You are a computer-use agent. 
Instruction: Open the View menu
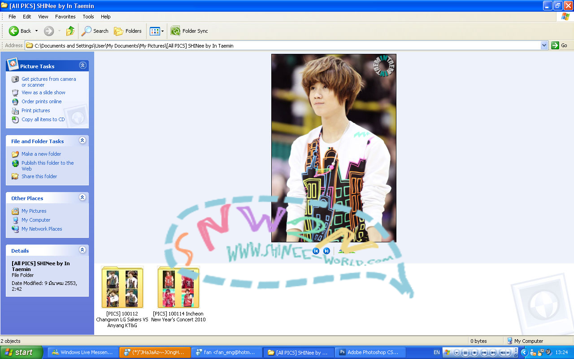(43, 17)
